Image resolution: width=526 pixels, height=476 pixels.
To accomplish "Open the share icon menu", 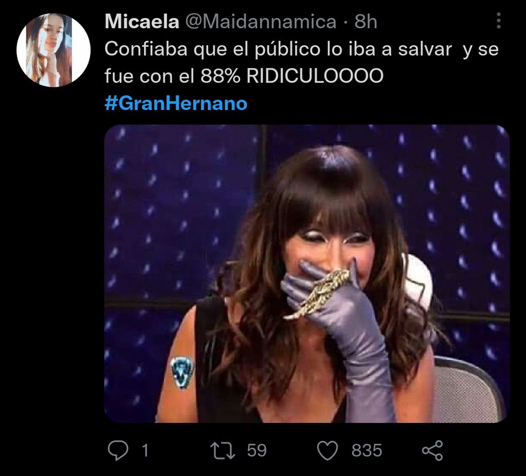I will point(432,450).
